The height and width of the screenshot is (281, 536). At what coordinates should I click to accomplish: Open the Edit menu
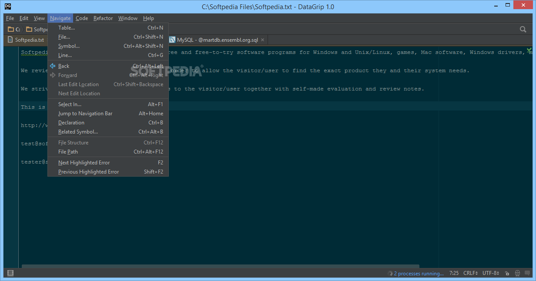[x=24, y=18]
